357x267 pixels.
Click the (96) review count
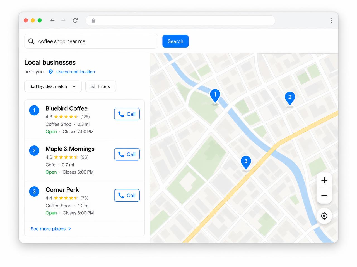(x=85, y=157)
